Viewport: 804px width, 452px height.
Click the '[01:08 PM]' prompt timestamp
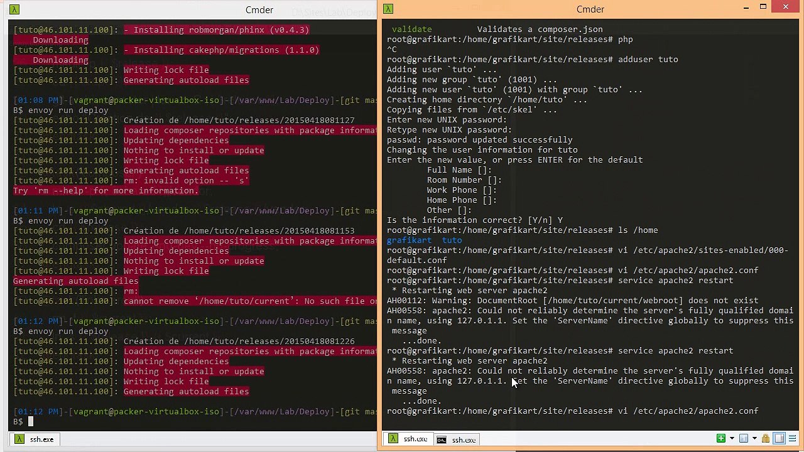(38, 100)
